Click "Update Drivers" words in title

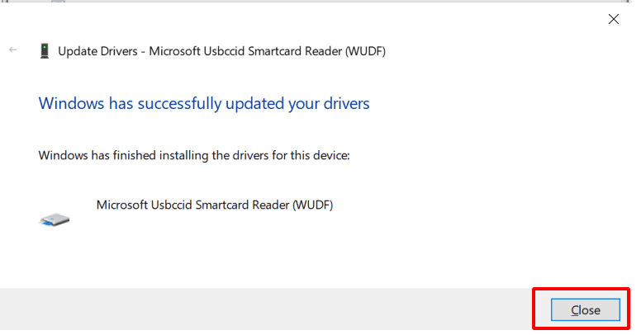[x=97, y=51]
